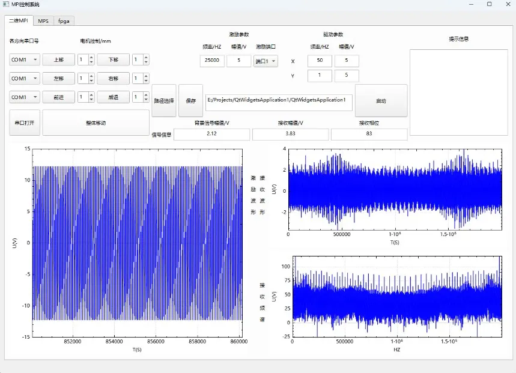Click the 左移 button

pos(59,78)
